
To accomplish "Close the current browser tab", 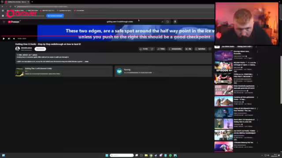I will [x=28, y=2].
